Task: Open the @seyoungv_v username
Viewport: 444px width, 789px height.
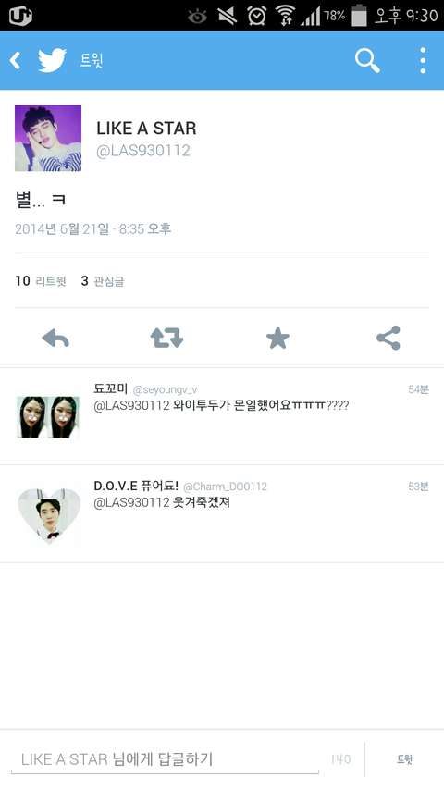Action: 166,390
